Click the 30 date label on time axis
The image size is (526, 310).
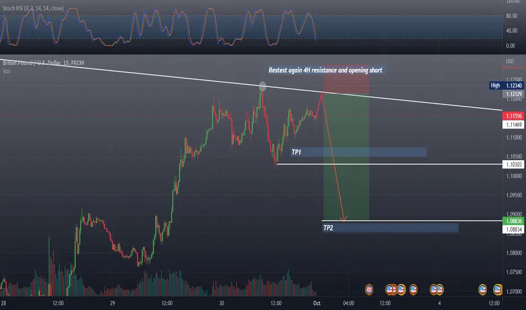[x=221, y=303]
